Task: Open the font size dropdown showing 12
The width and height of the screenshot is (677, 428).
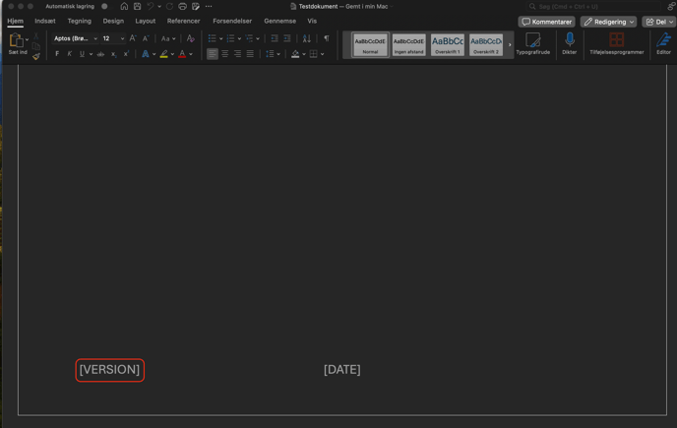Action: click(x=112, y=38)
